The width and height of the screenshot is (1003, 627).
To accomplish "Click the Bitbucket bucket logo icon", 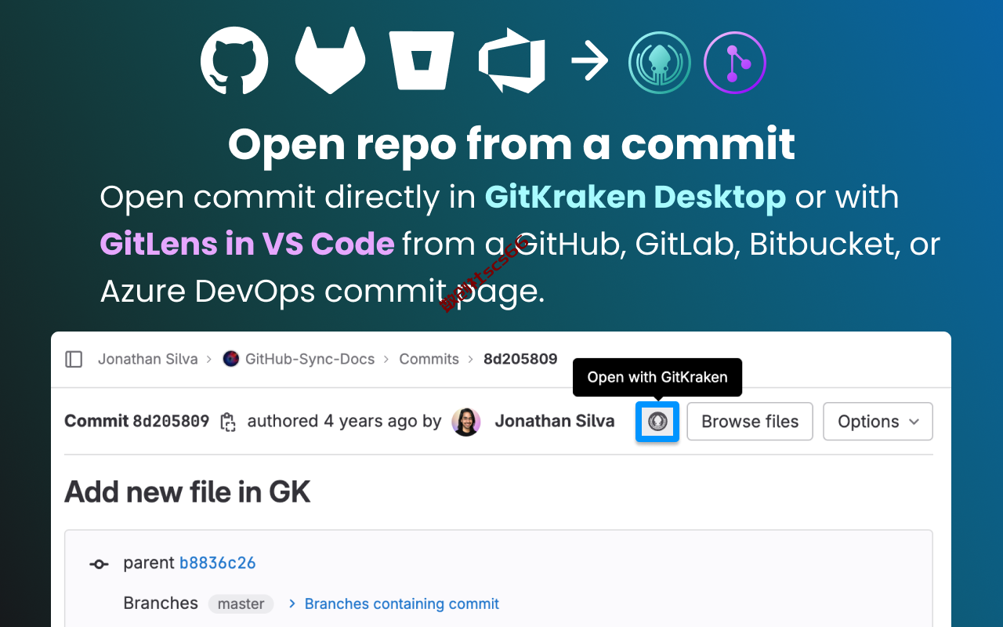I will tap(422, 61).
